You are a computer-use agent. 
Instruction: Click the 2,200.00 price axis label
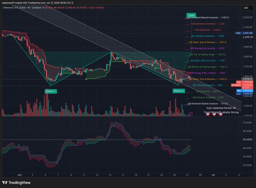(248, 17)
